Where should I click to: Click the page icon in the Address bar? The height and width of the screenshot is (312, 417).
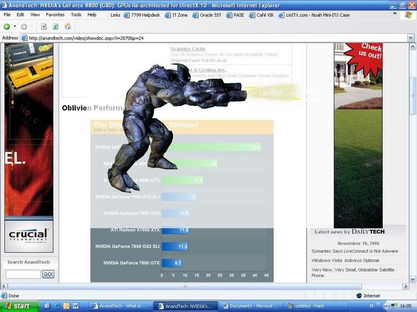click(24, 38)
